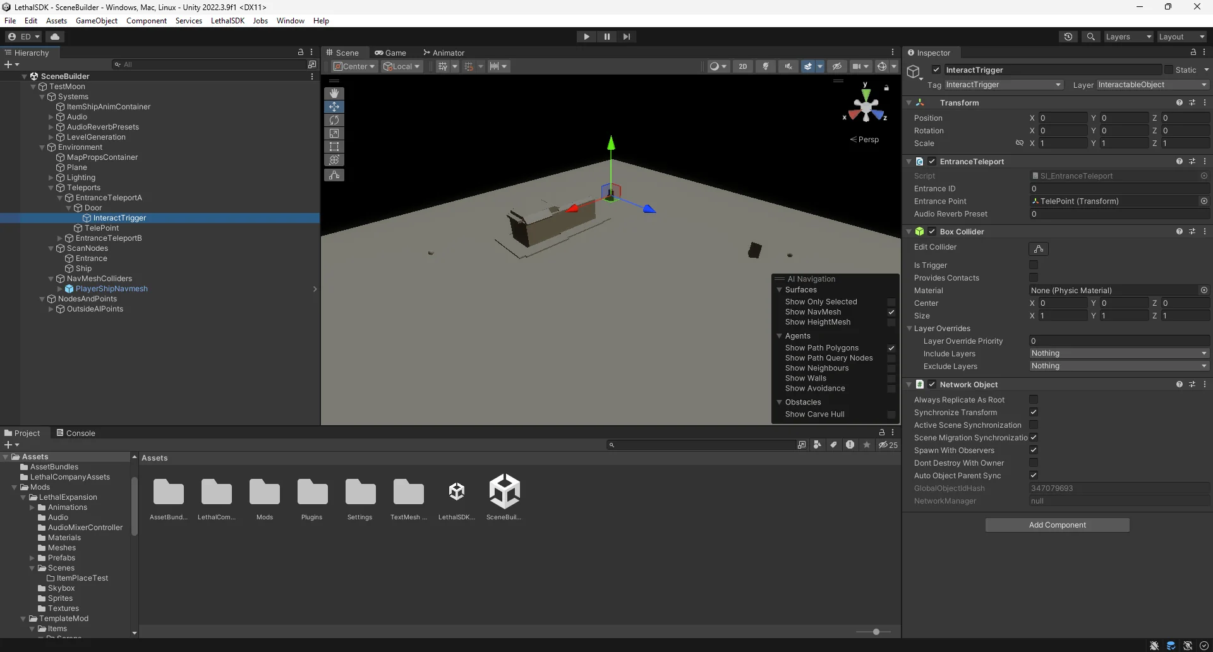Enable Provides Contacts checkbox
This screenshot has height=652, width=1213.
point(1034,278)
